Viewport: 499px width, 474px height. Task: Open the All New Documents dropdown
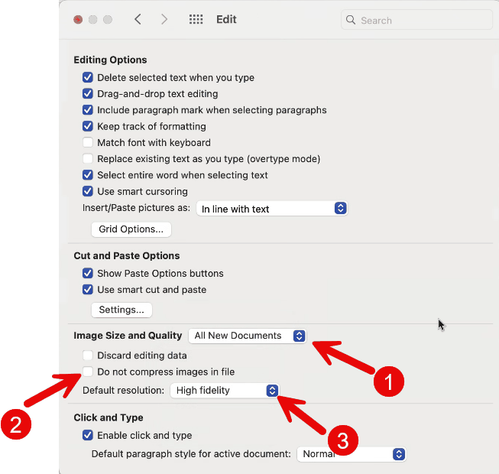click(x=248, y=336)
